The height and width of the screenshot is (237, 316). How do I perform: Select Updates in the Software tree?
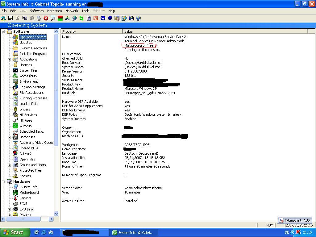point(26,43)
